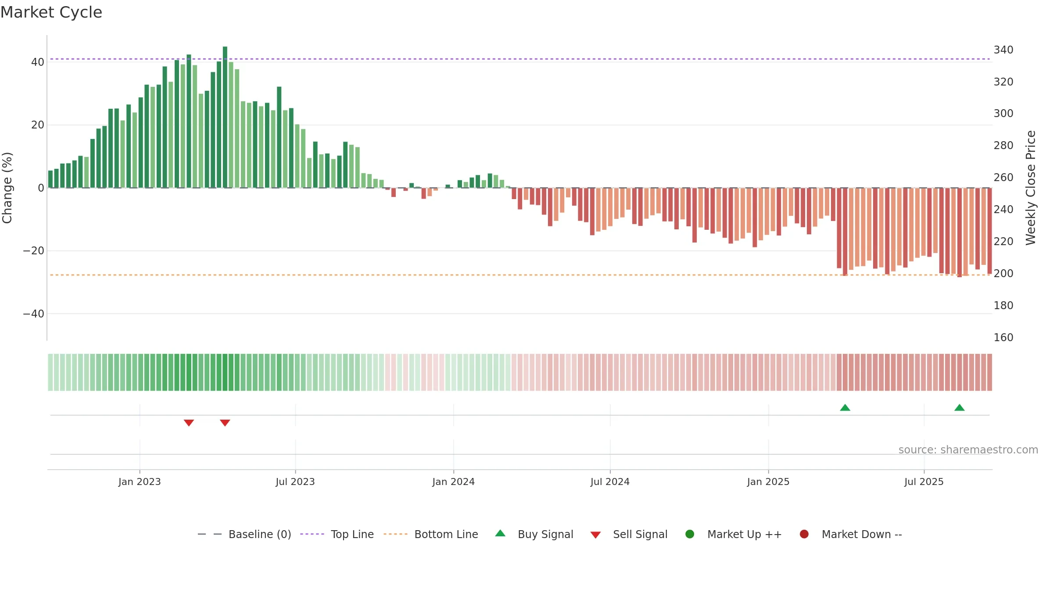Viewport: 1053px width, 592px height.
Task: Click the tallest green bar above the top line
Action: [x=225, y=117]
